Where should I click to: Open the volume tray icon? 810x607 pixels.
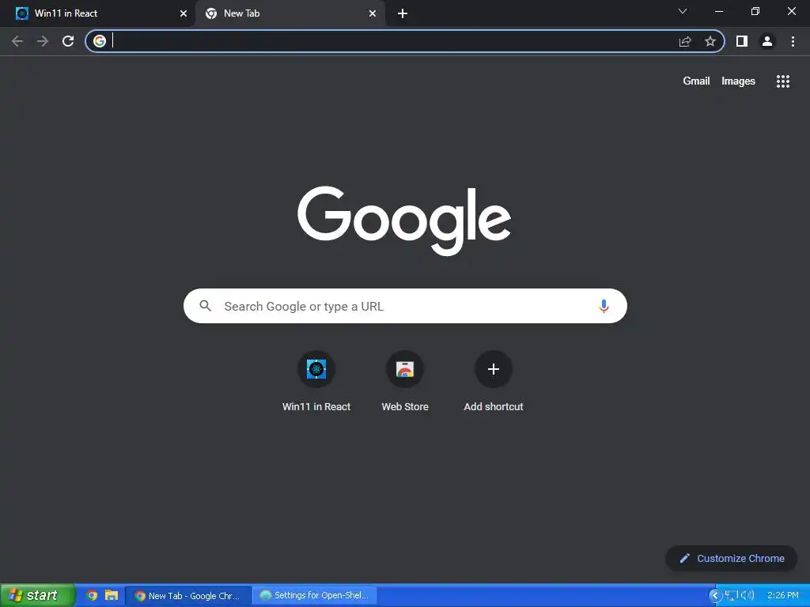pyautogui.click(x=747, y=596)
